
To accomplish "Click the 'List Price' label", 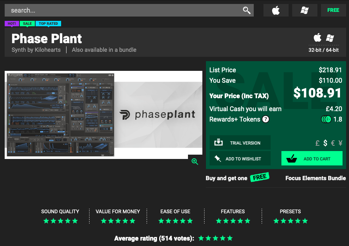I will (222, 70).
